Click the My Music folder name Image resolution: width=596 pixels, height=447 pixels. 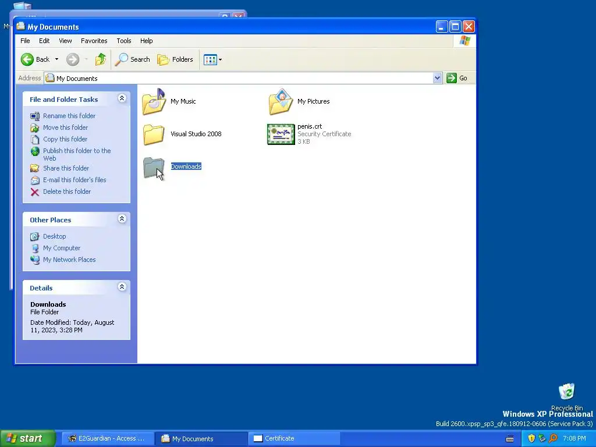pos(183,101)
